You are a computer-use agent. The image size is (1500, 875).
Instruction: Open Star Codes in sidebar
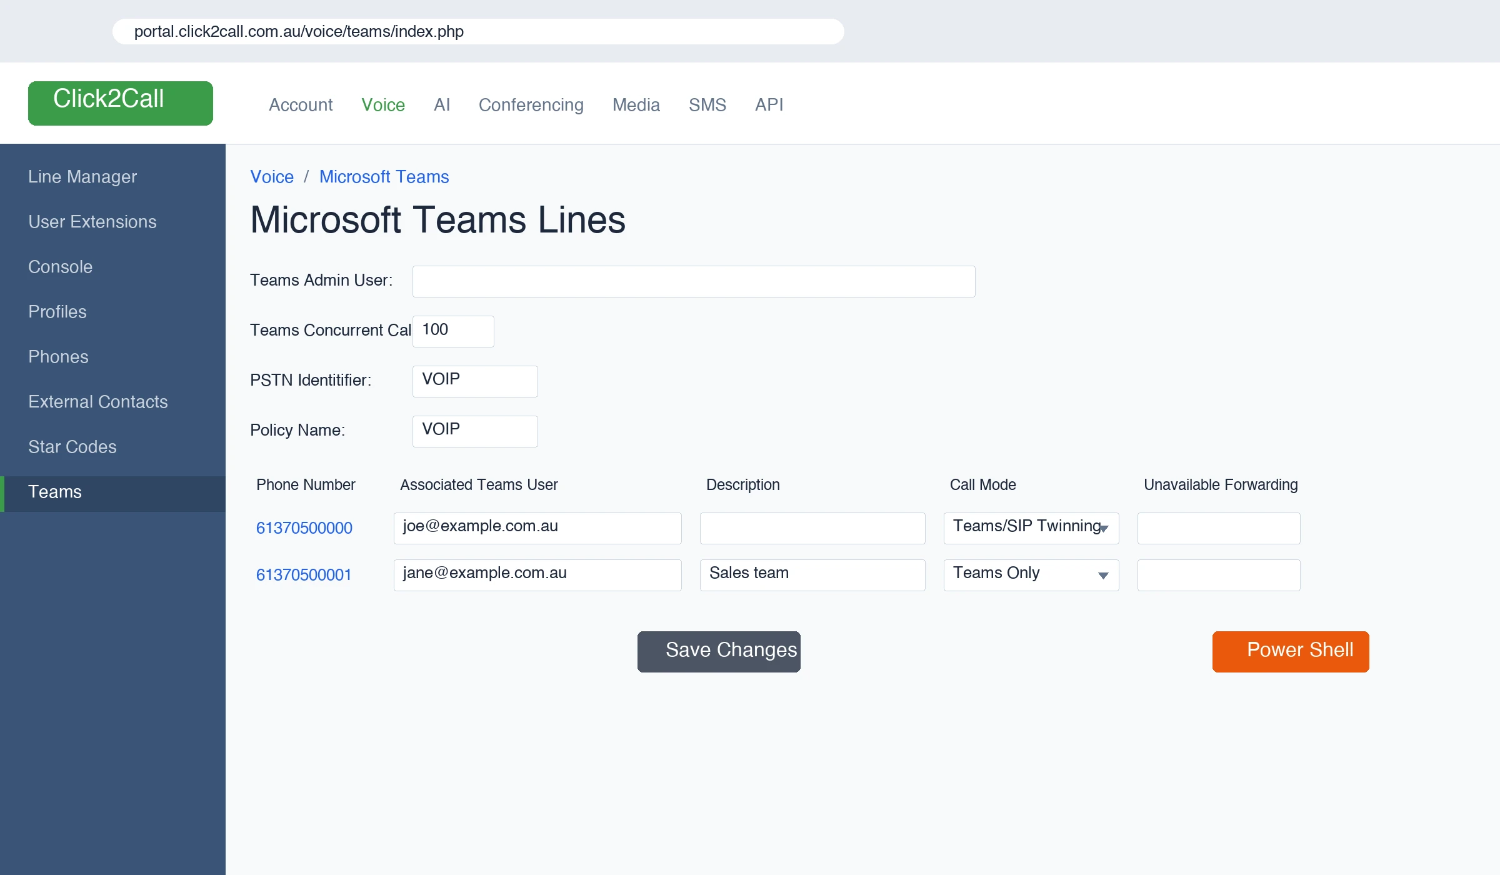[112, 447]
